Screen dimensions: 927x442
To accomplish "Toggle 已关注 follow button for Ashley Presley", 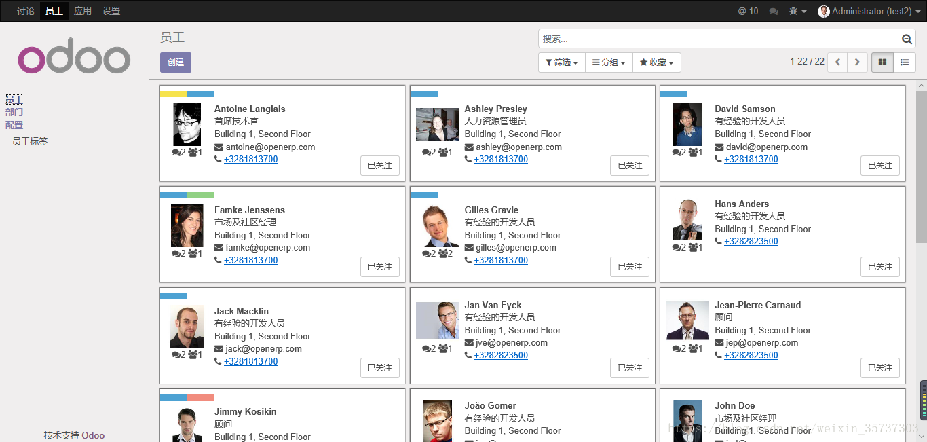I will click(630, 166).
